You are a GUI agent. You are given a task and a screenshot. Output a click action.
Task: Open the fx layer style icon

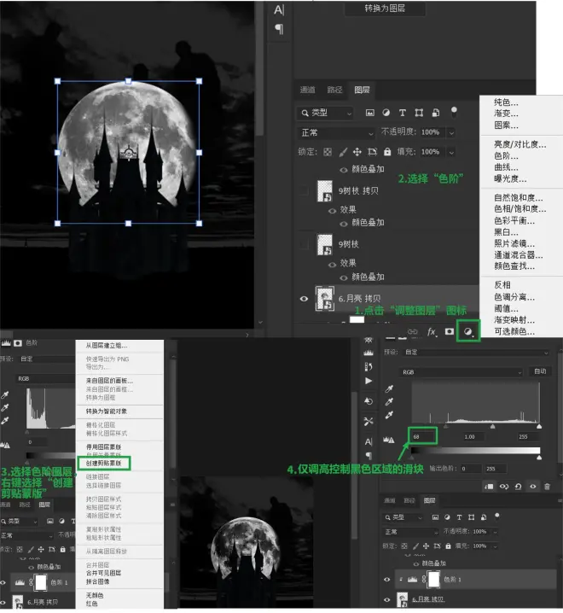pyautogui.click(x=432, y=332)
